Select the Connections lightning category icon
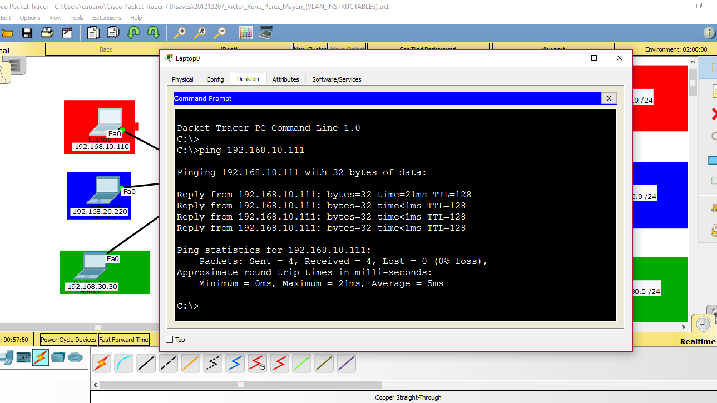 (41, 357)
